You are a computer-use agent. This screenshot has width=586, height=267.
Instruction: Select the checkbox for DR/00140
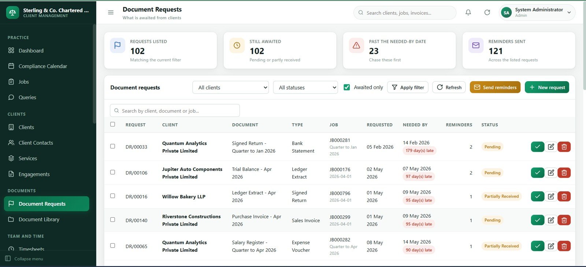(112, 220)
